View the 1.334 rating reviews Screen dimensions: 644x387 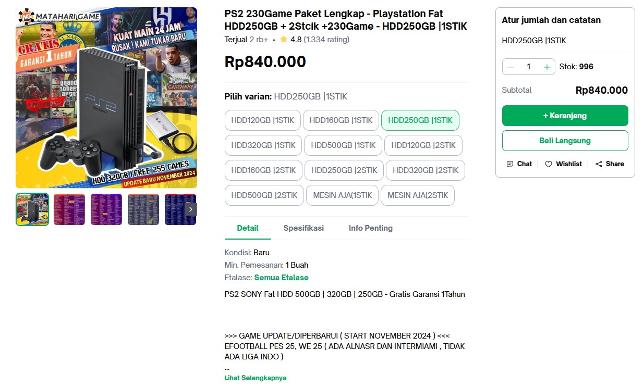pyautogui.click(x=326, y=39)
